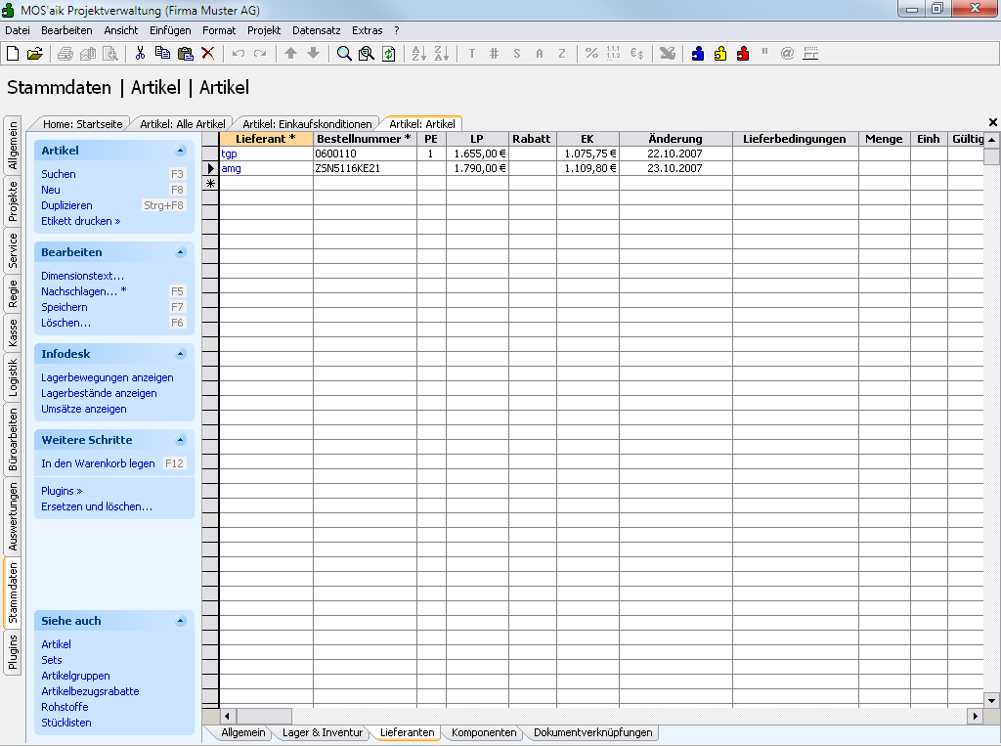Click the Lieferant column header
The width and height of the screenshot is (1001, 747).
coord(266,139)
